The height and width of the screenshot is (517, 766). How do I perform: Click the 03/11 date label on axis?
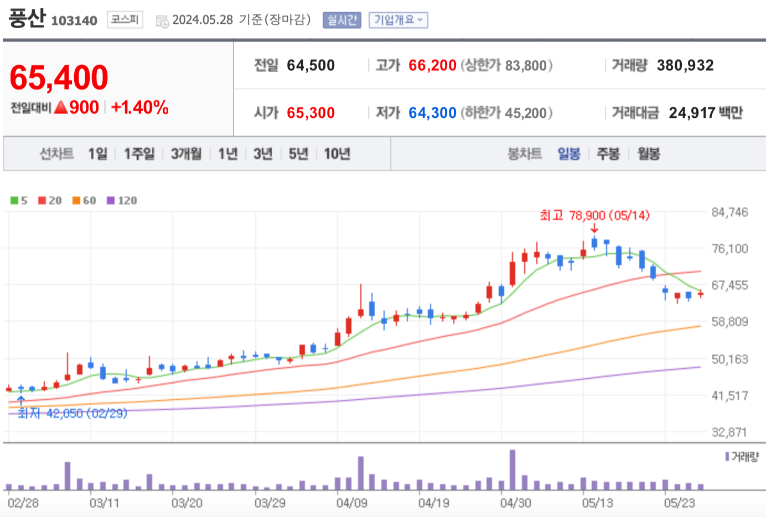(104, 503)
